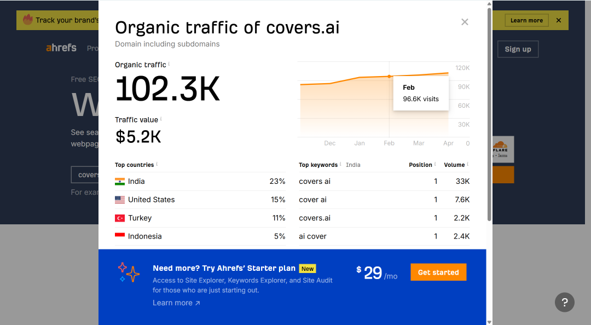Click the 'covers.ai' keyword

315,218
